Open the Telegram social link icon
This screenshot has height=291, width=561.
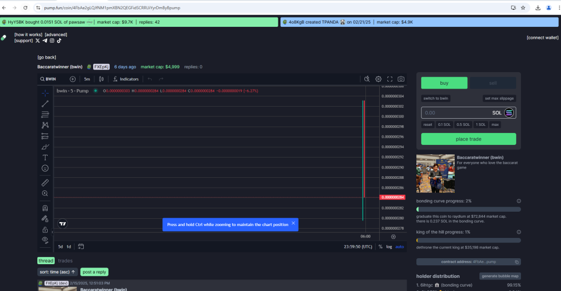click(x=45, y=40)
